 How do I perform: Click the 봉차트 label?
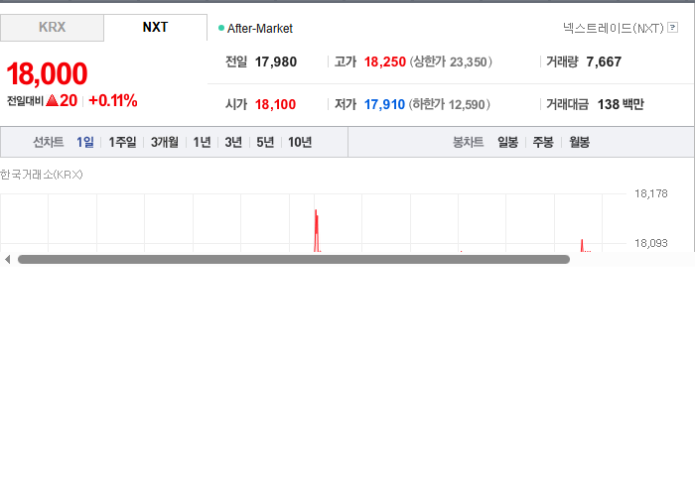[468, 142]
